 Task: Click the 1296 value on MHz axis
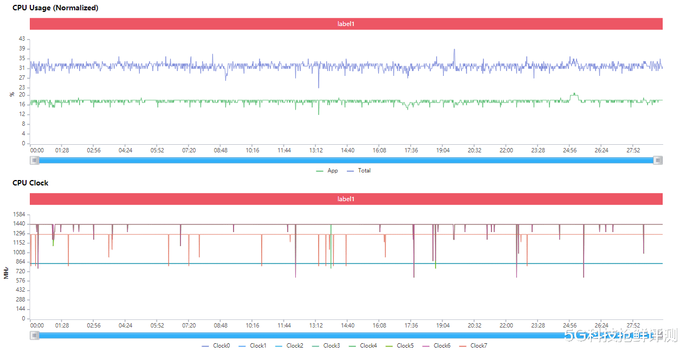coord(19,233)
